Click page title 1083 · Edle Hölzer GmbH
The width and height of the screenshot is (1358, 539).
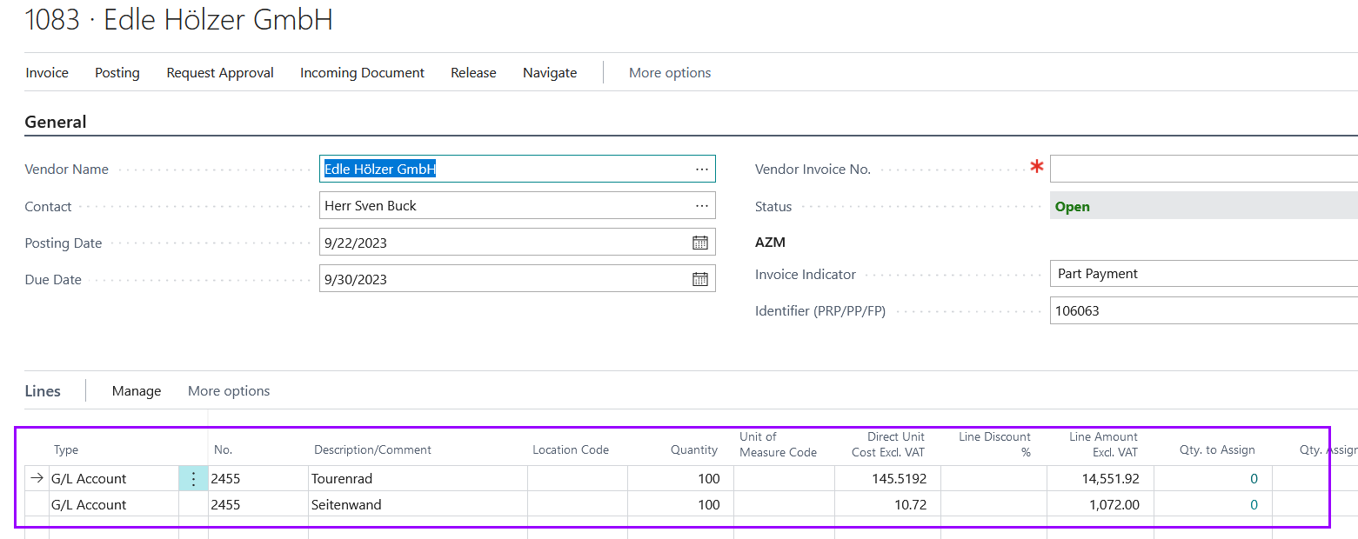coord(179,19)
